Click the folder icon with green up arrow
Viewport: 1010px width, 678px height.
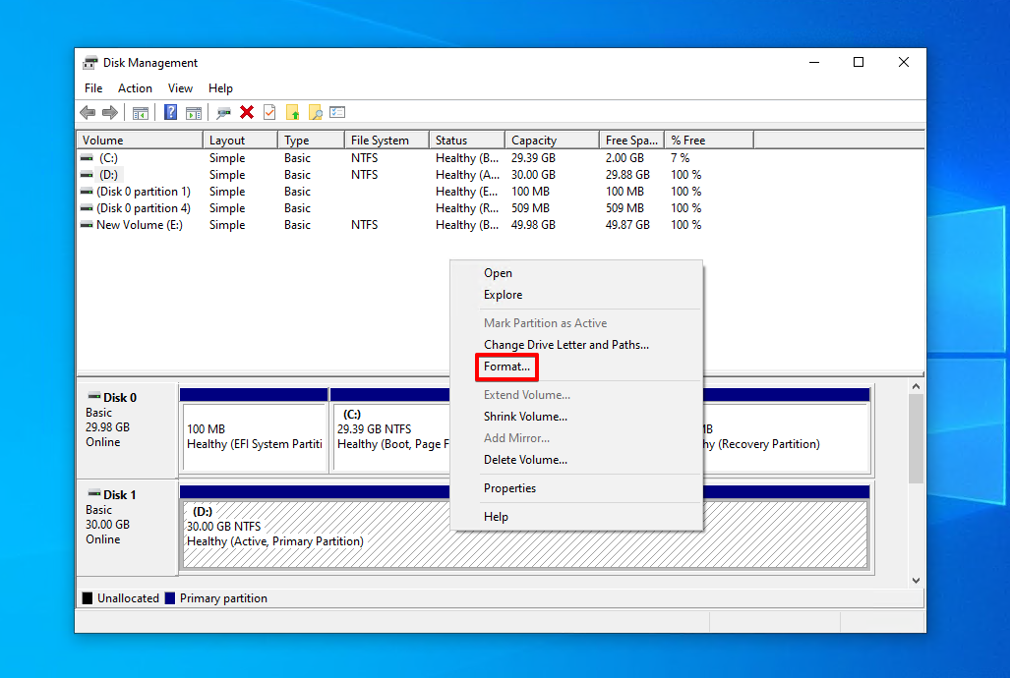point(292,112)
